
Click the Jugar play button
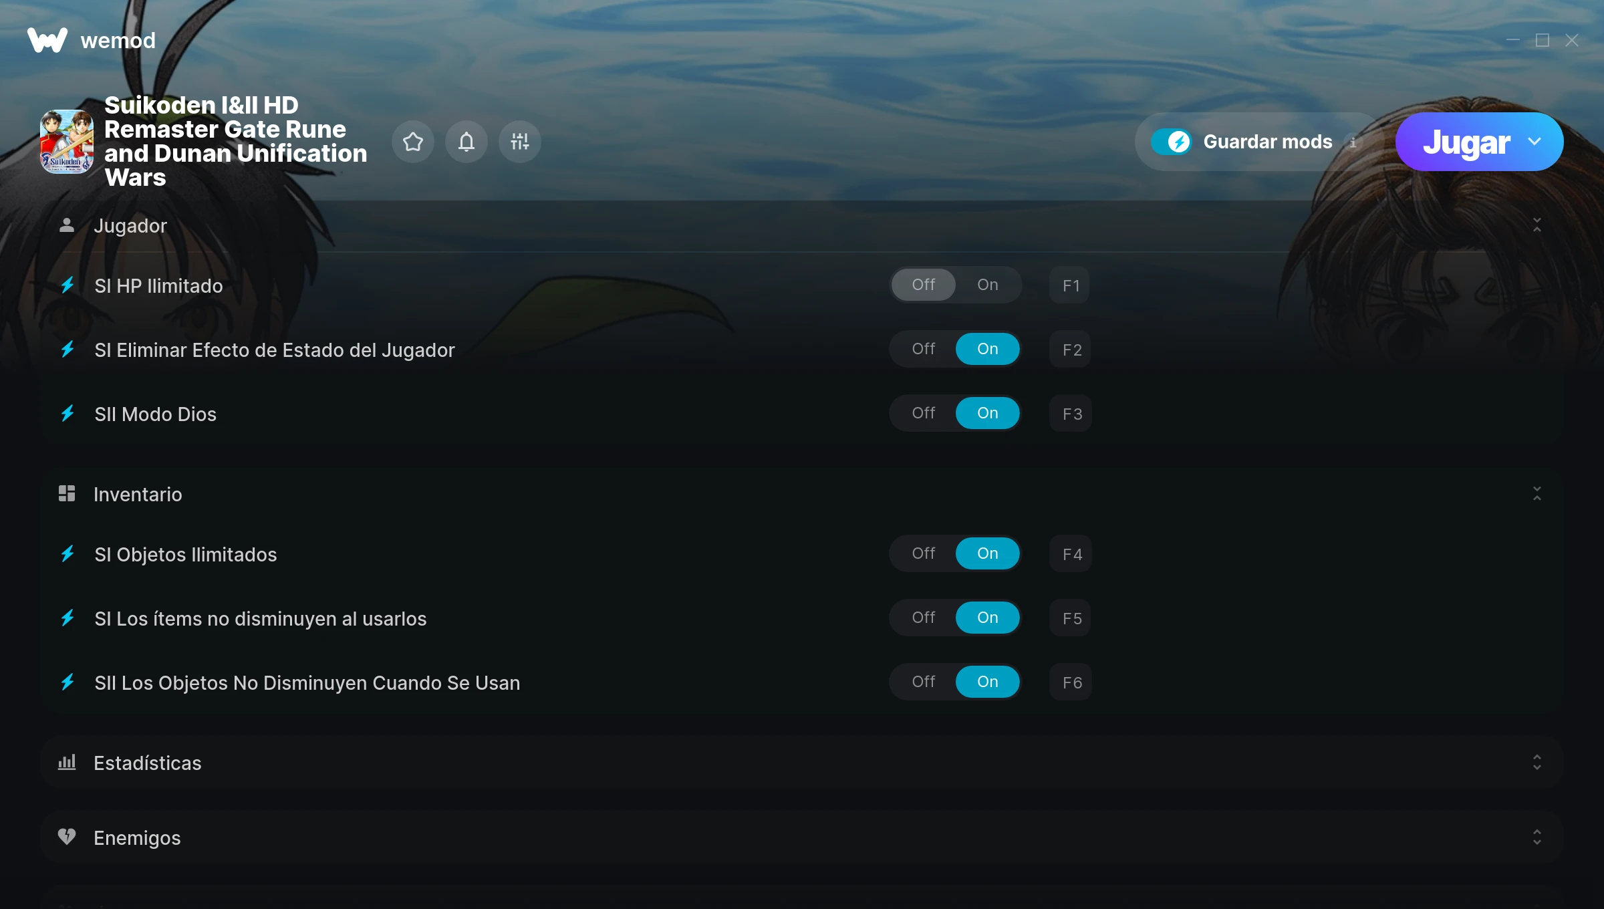[1466, 142]
